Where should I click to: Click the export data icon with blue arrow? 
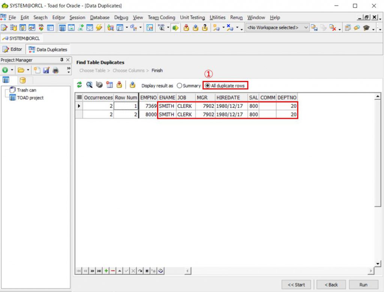132,85
